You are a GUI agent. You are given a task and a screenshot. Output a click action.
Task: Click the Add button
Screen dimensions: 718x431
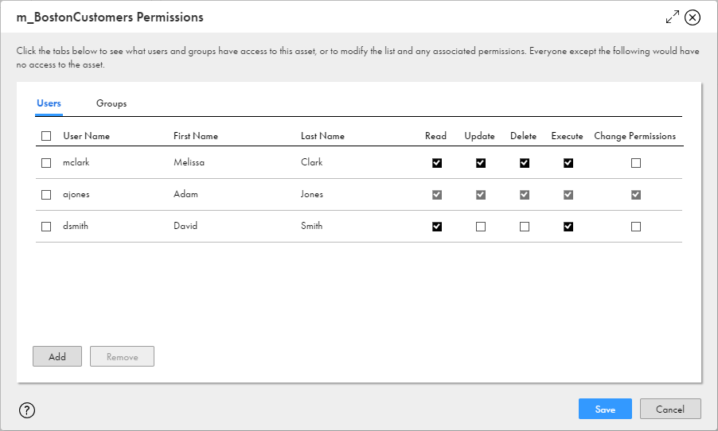pos(57,356)
